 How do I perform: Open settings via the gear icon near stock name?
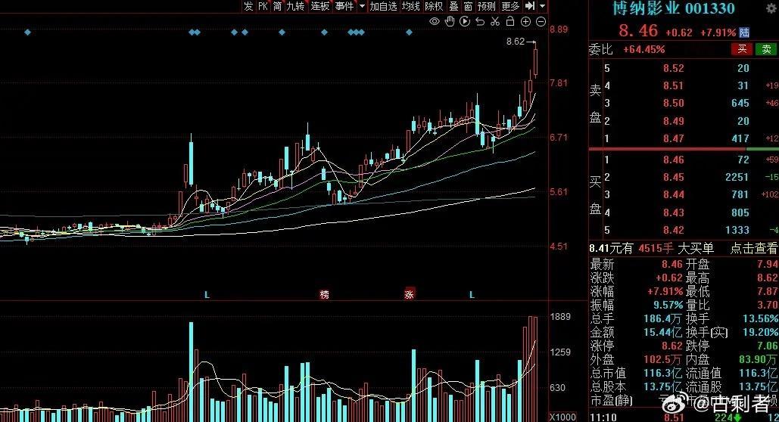[x=771, y=8]
